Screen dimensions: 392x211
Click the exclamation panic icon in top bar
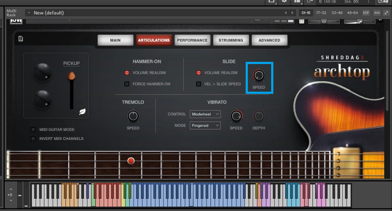(369, 1)
